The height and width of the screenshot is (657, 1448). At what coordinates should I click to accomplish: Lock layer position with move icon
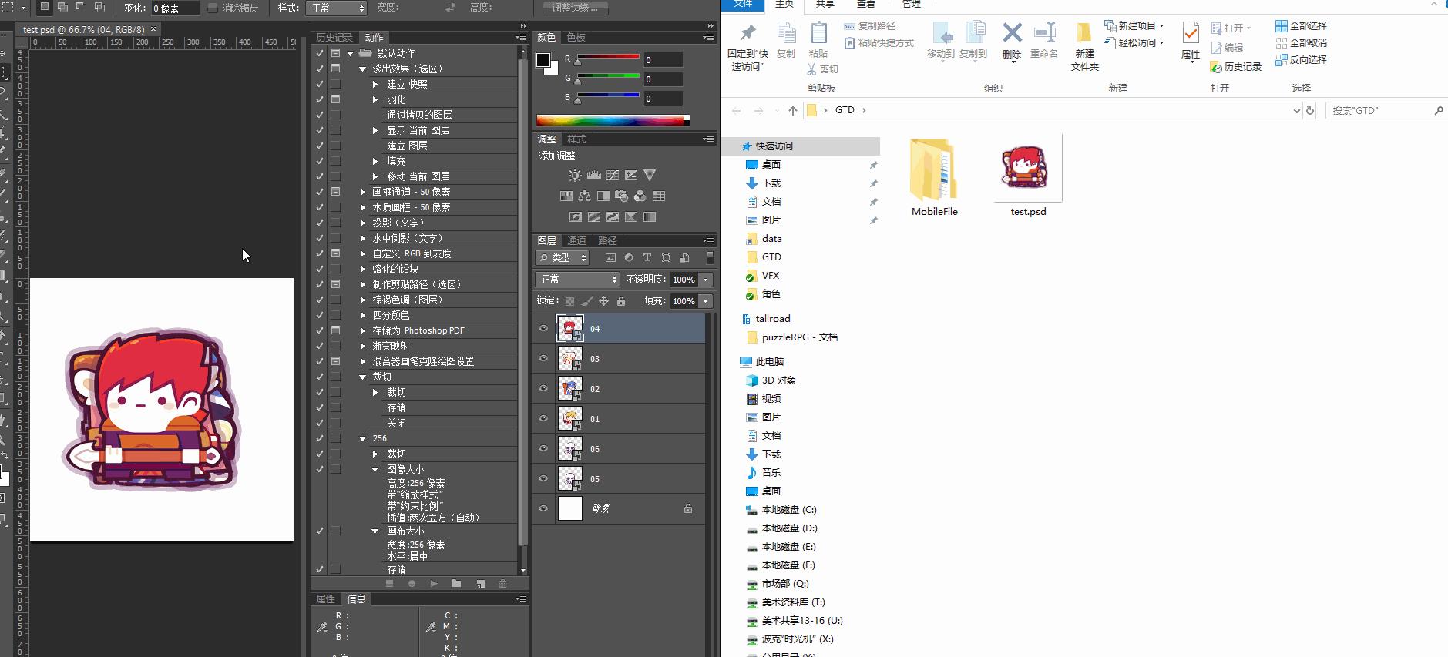[604, 301]
